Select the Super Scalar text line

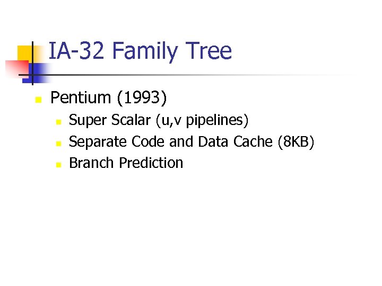point(159,121)
